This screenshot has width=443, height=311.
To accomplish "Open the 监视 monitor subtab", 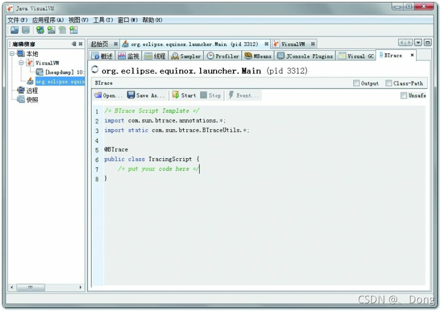I will tap(129, 56).
